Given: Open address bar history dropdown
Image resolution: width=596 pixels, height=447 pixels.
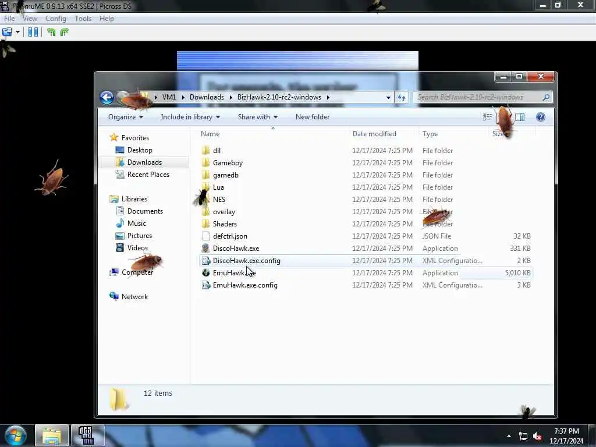Looking at the screenshot, I should tap(388, 97).
